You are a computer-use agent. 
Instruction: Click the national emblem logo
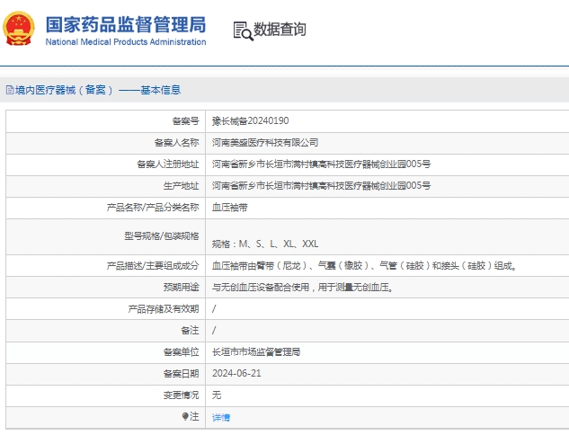point(19,28)
